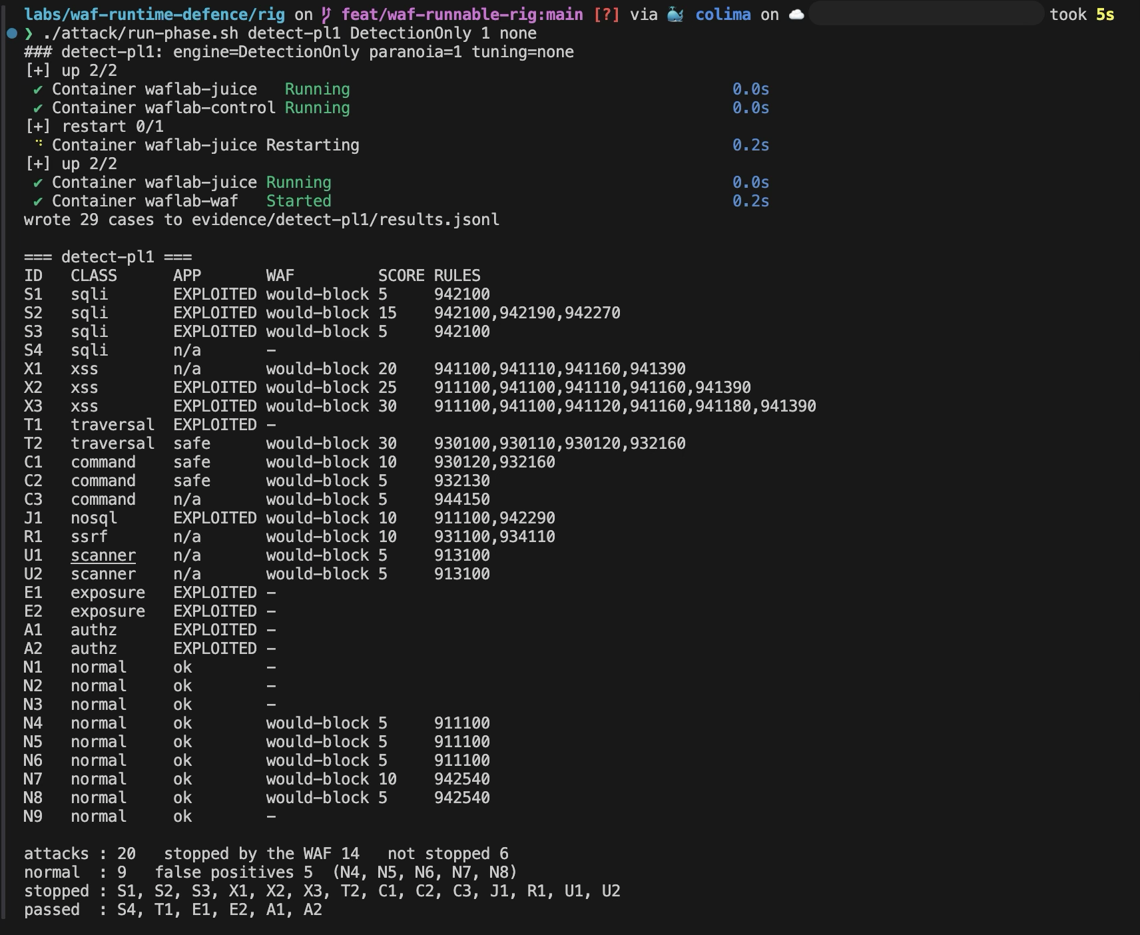The height and width of the screenshot is (935, 1140).
Task: Click the colima context name
Action: (x=723, y=15)
